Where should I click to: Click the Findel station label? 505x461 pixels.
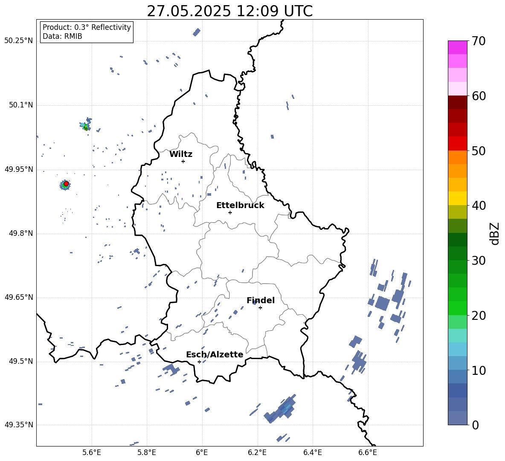tap(261, 300)
